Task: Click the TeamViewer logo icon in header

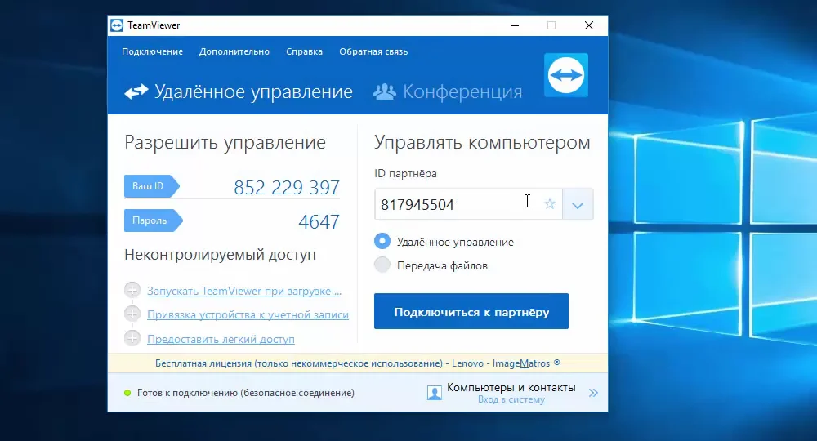Action: [x=566, y=75]
